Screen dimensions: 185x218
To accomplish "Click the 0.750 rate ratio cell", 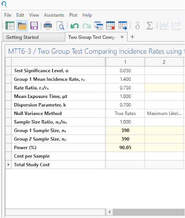I will (x=125, y=88).
